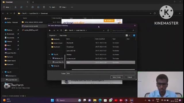The image size is (184, 103).
Task: Click Rename icon in File Explorer toolbar
Action: tap(32, 7)
